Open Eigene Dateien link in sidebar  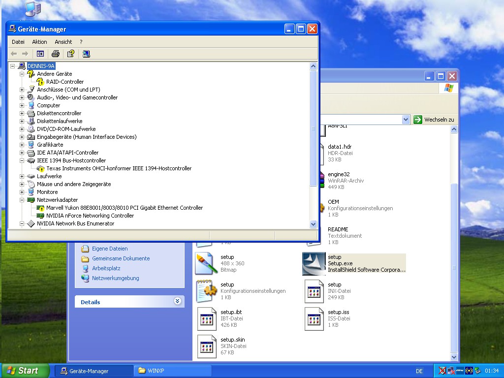point(110,249)
